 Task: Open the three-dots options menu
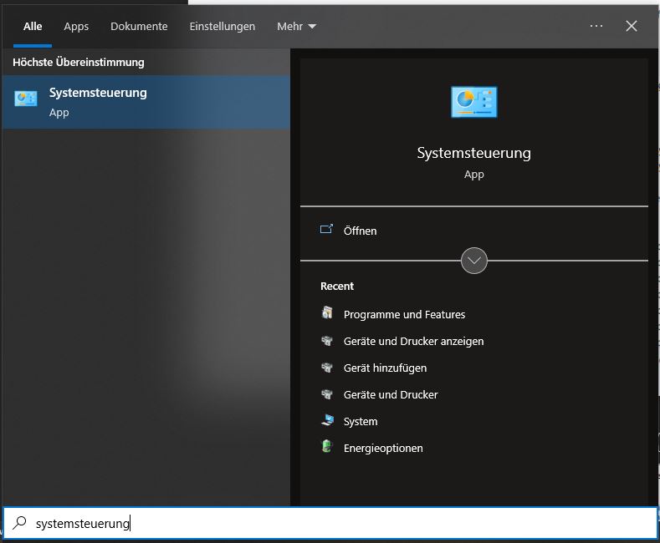click(596, 27)
